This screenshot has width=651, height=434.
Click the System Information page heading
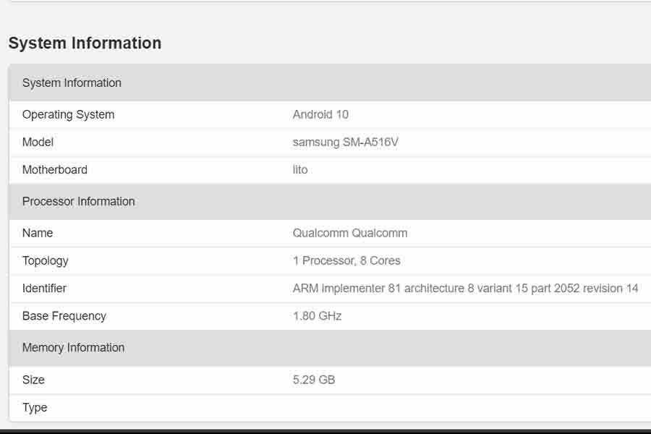pyautogui.click(x=85, y=43)
